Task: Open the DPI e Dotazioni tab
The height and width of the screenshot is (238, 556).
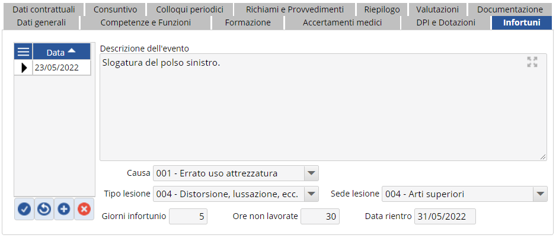Action: (x=446, y=22)
